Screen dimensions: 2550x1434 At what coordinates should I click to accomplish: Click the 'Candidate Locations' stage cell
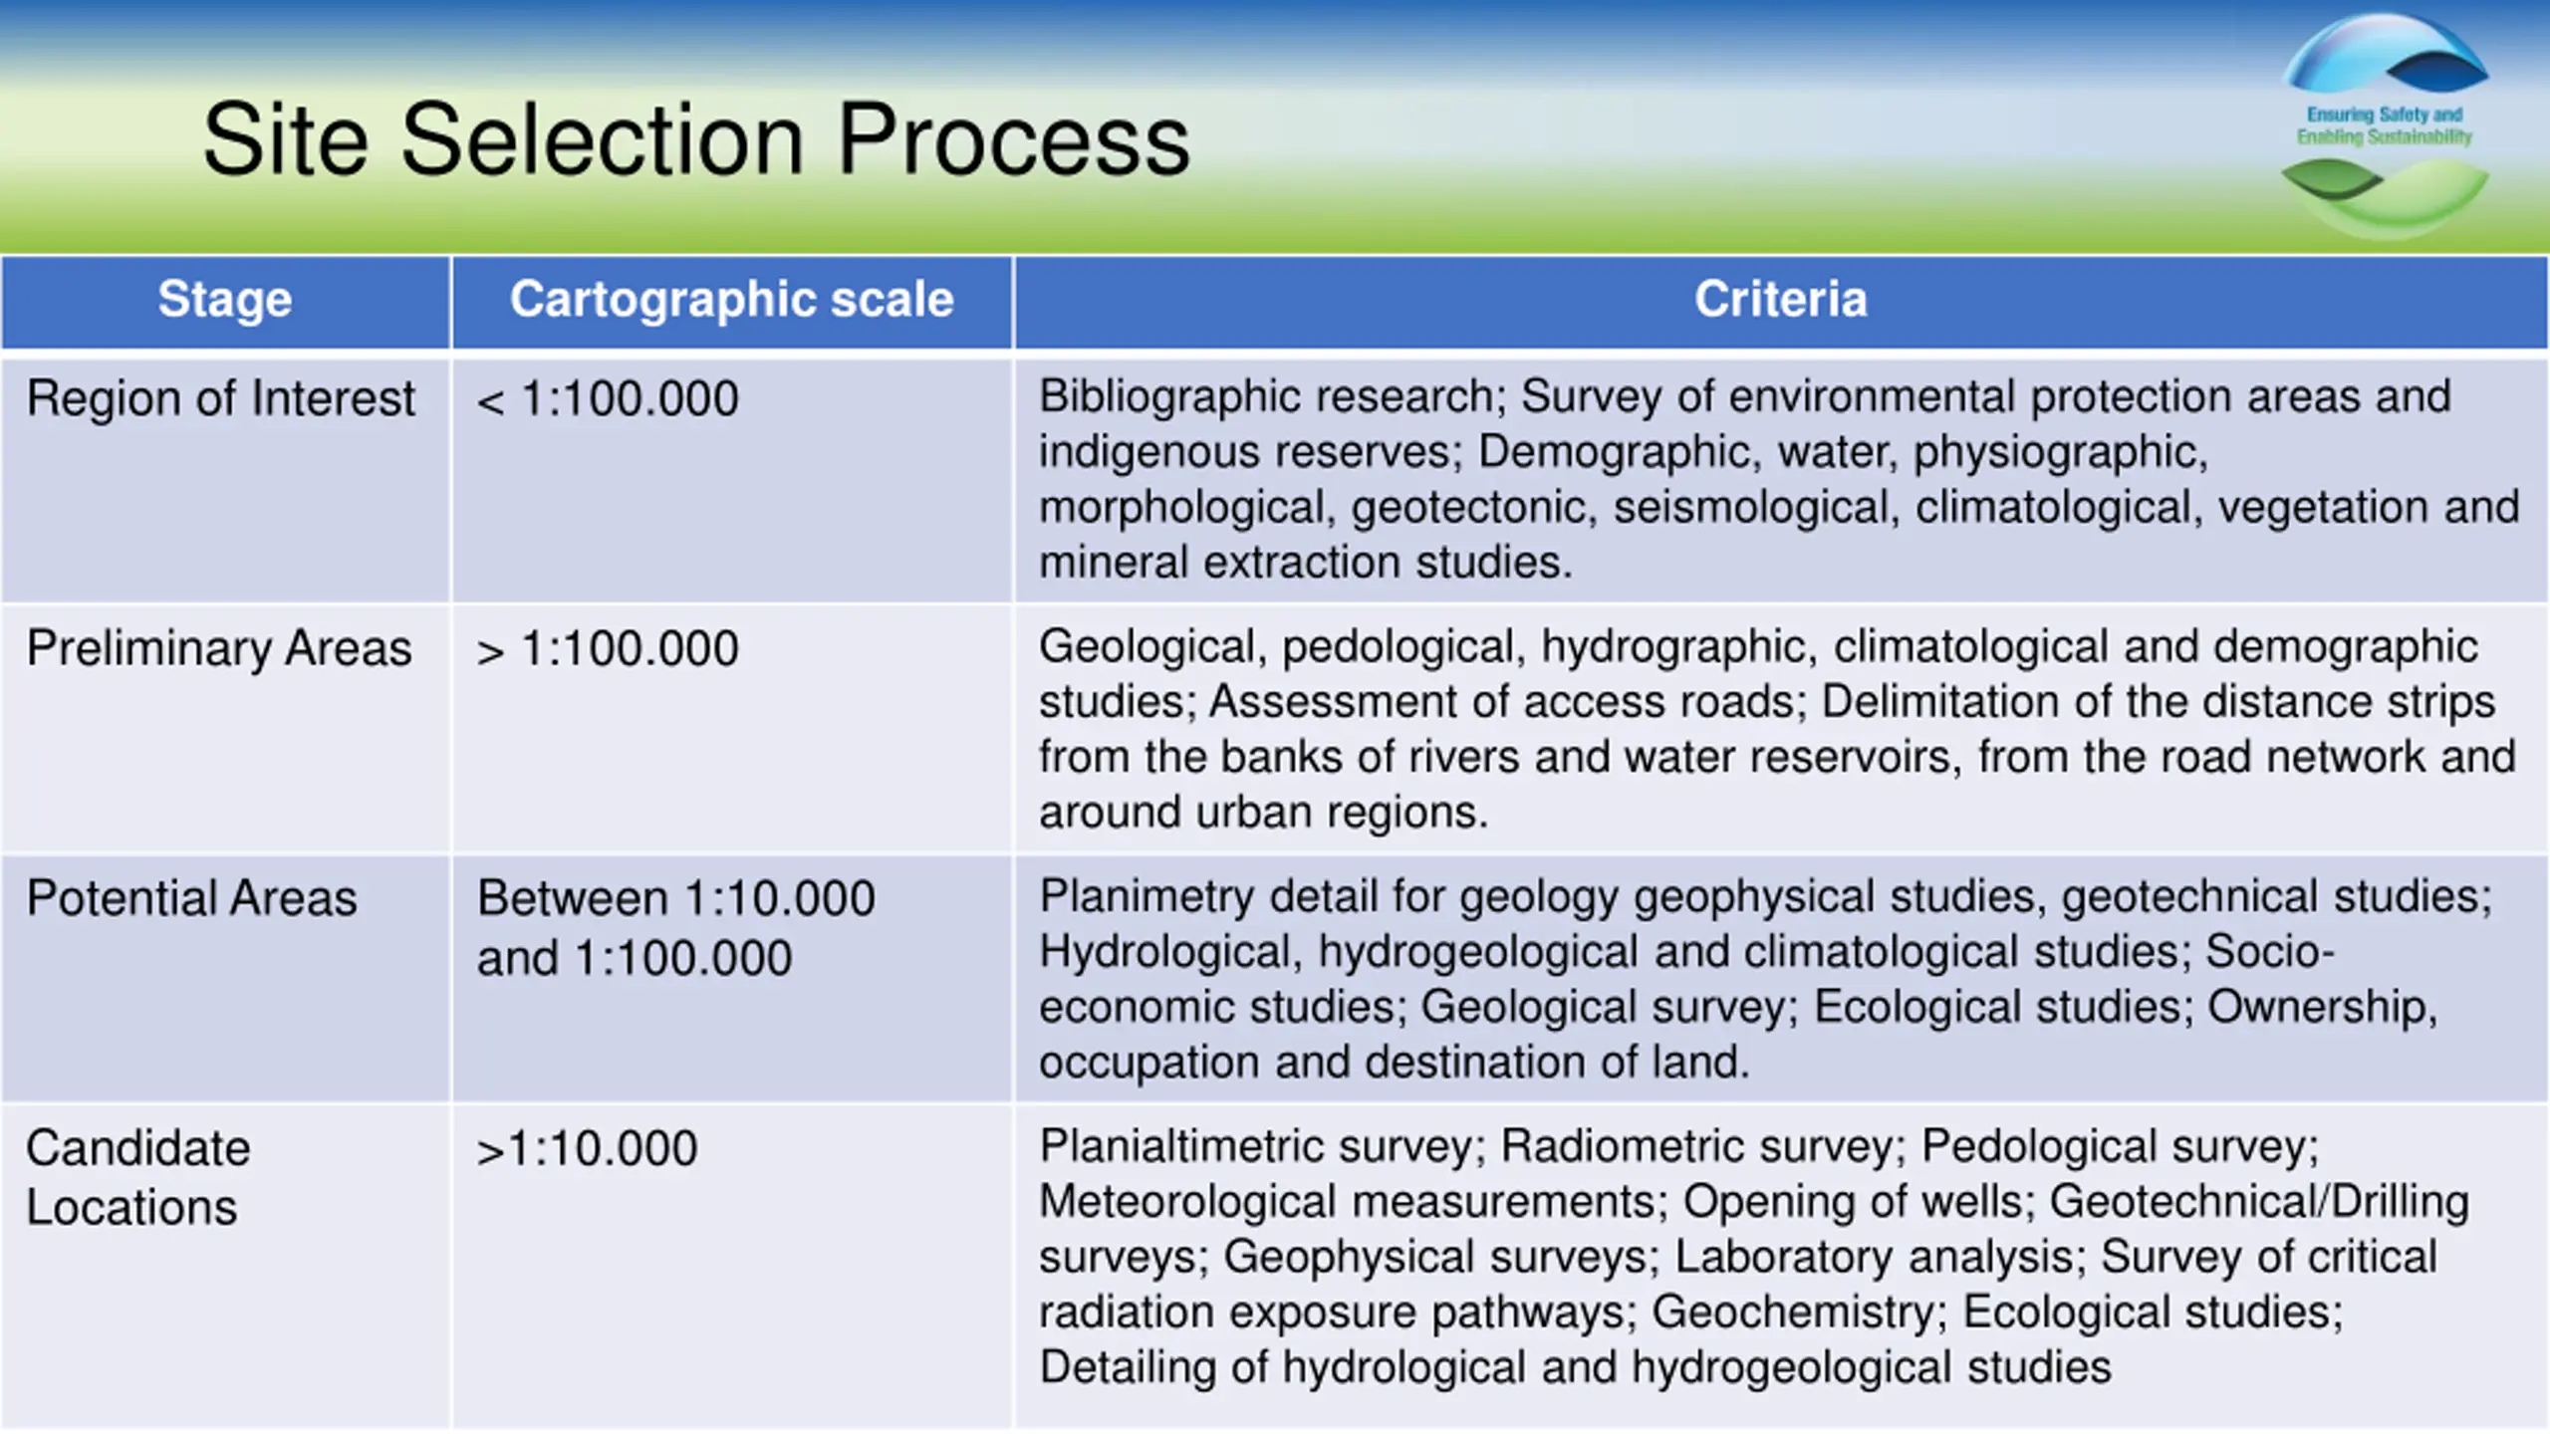225,1266
